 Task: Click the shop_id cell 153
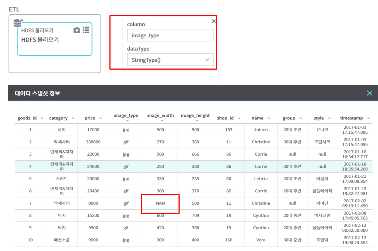(229, 130)
